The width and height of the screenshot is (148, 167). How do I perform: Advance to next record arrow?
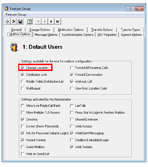51,21
